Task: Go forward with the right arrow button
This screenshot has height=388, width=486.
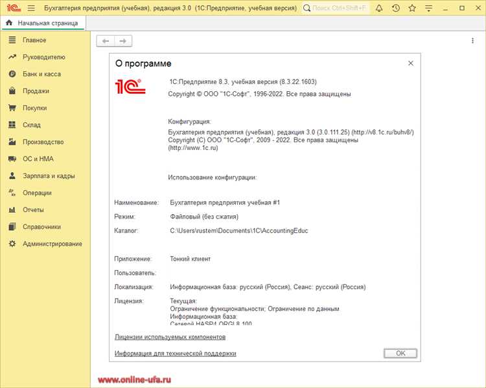Action: pyautogui.click(x=123, y=41)
